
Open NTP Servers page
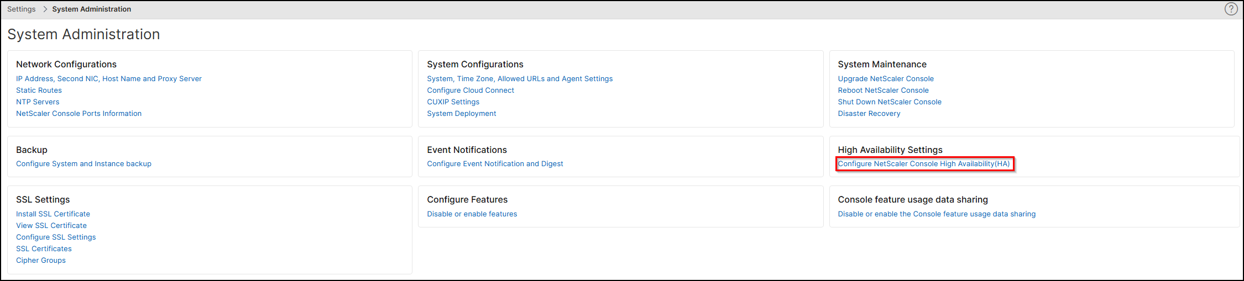(x=38, y=102)
